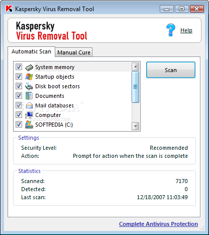This screenshot has width=209, height=235.
Task: Click the SOFTPEDIA (C:) drive icon
Action: 29,125
